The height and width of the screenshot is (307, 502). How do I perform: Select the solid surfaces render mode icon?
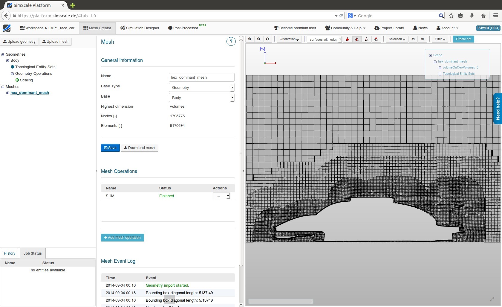point(348,39)
